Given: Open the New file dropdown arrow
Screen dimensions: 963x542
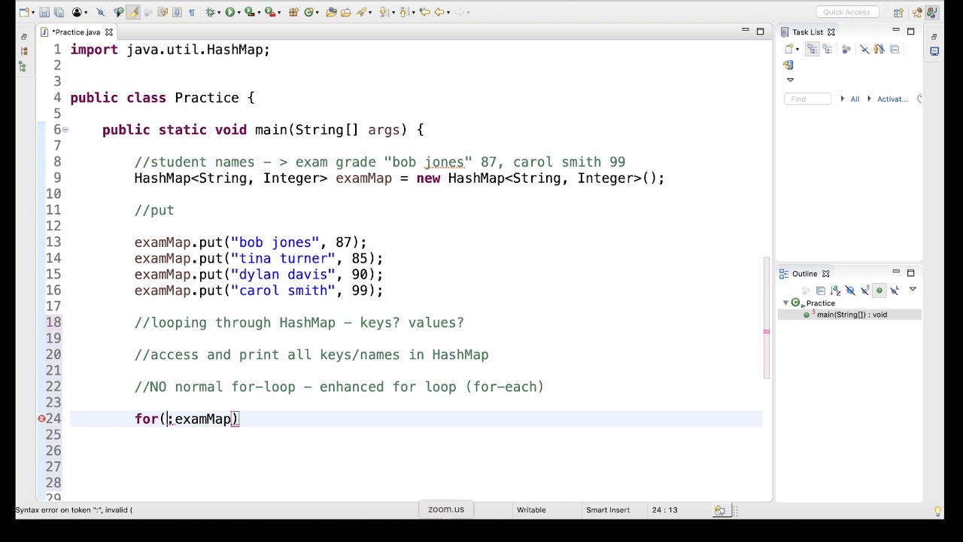Looking at the screenshot, I should point(33,12).
